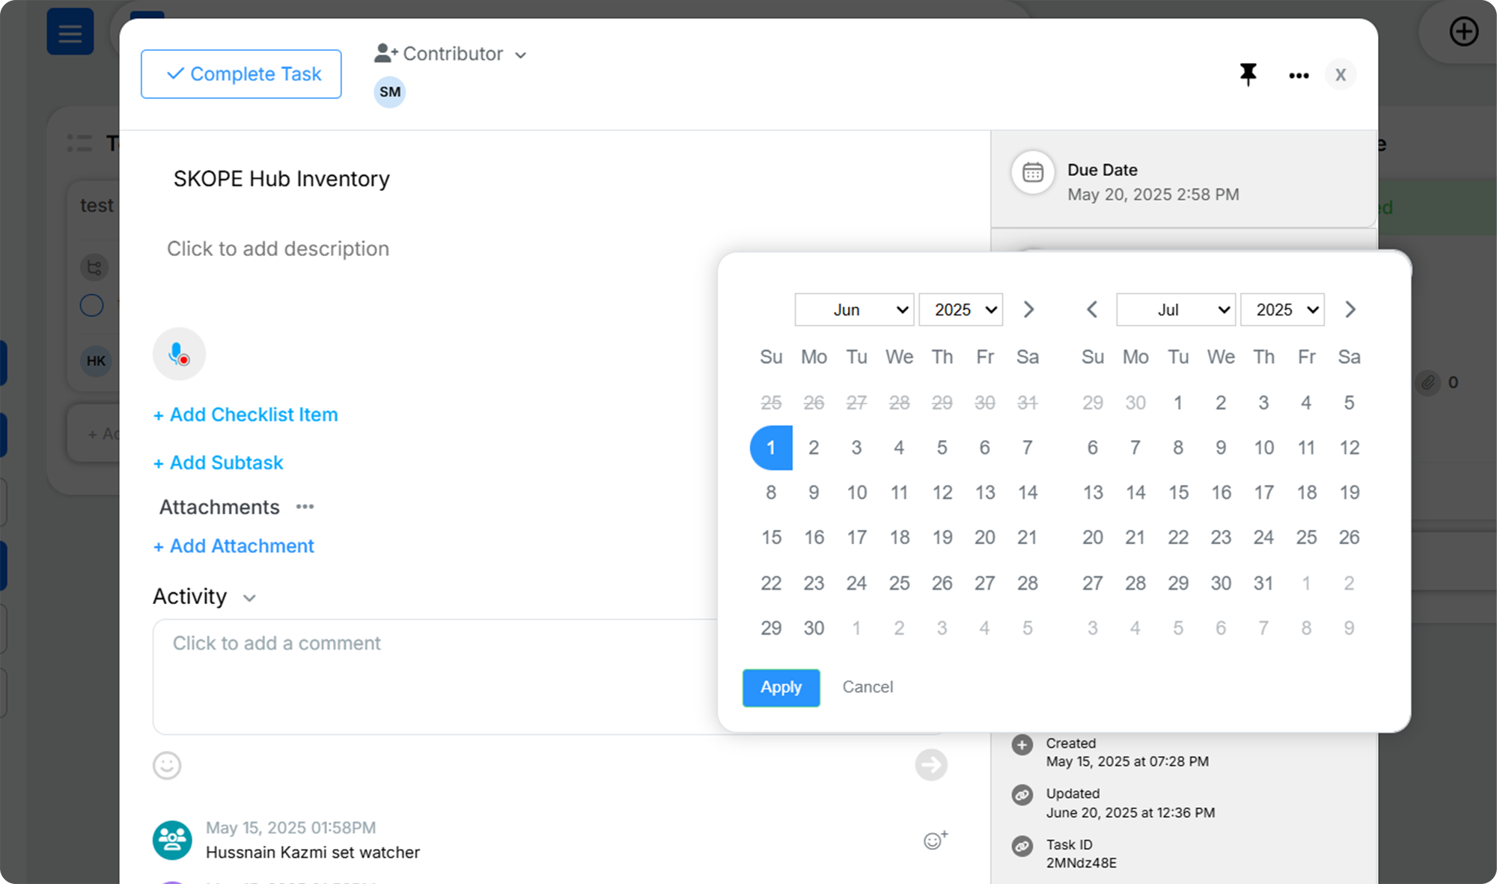Open the three-dot task options menu
Screen dimensions: 1497x884
1299,75
